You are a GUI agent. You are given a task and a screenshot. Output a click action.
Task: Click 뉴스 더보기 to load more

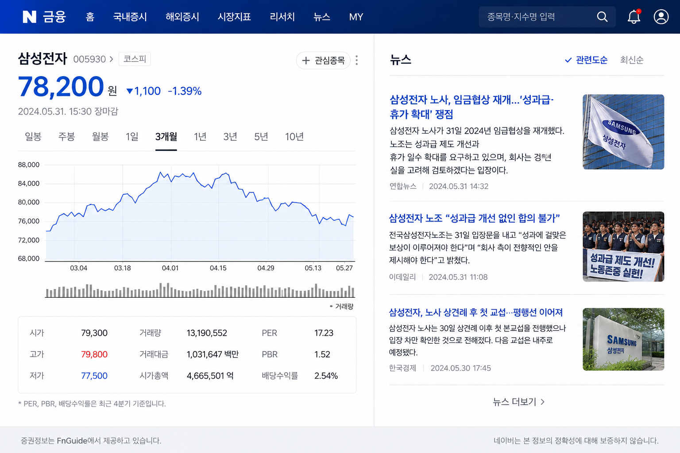click(518, 402)
